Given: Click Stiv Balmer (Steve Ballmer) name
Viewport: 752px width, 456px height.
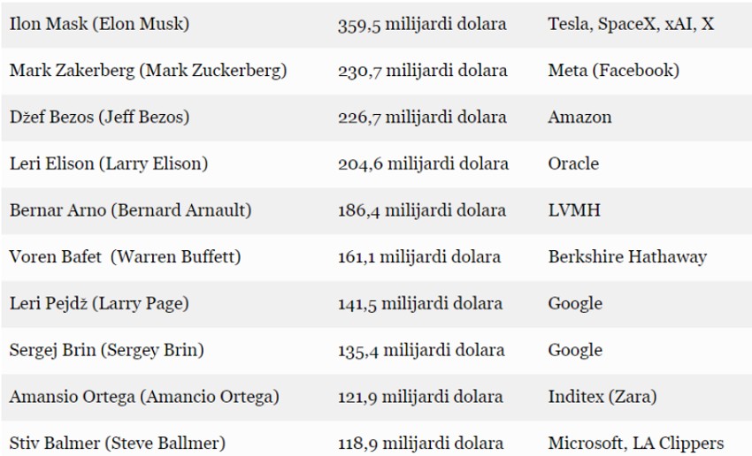Looking at the screenshot, I should coord(118,443).
